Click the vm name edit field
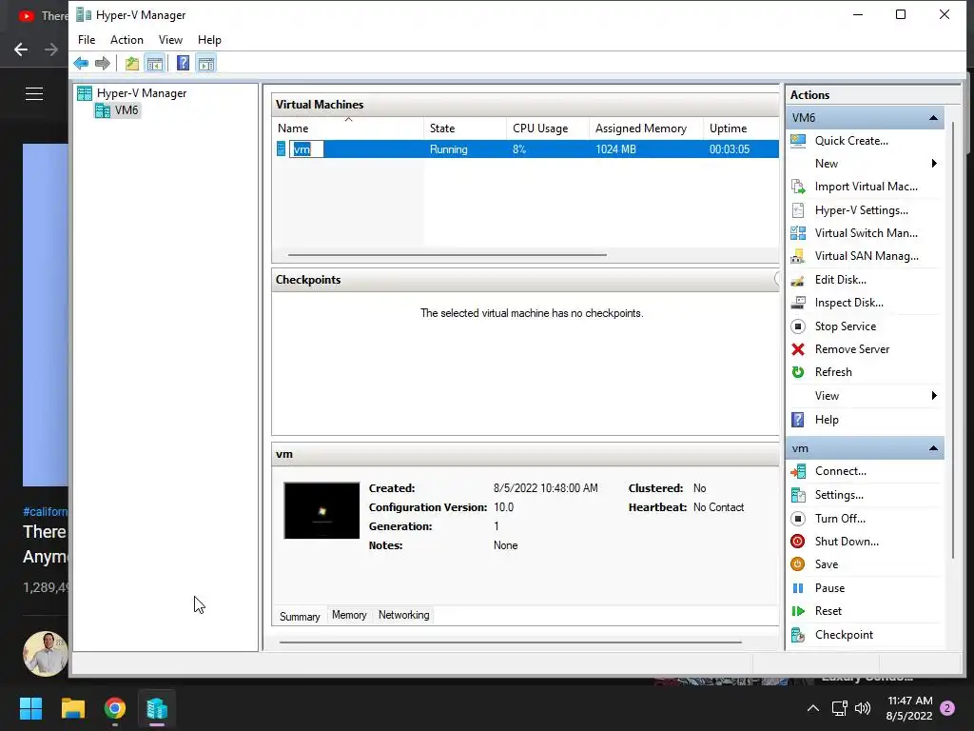 tap(307, 149)
